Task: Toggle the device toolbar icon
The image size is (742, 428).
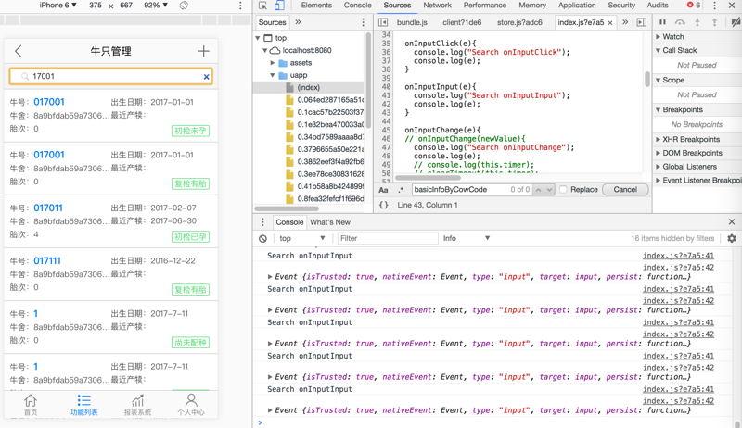Action: 279,6
